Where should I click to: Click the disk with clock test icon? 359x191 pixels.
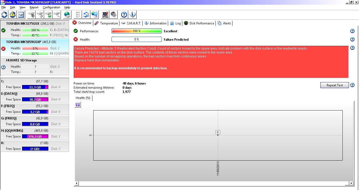tap(40, 15)
